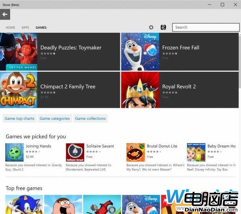Open Game collections
This screenshot has height=214, width=241.
90,118
